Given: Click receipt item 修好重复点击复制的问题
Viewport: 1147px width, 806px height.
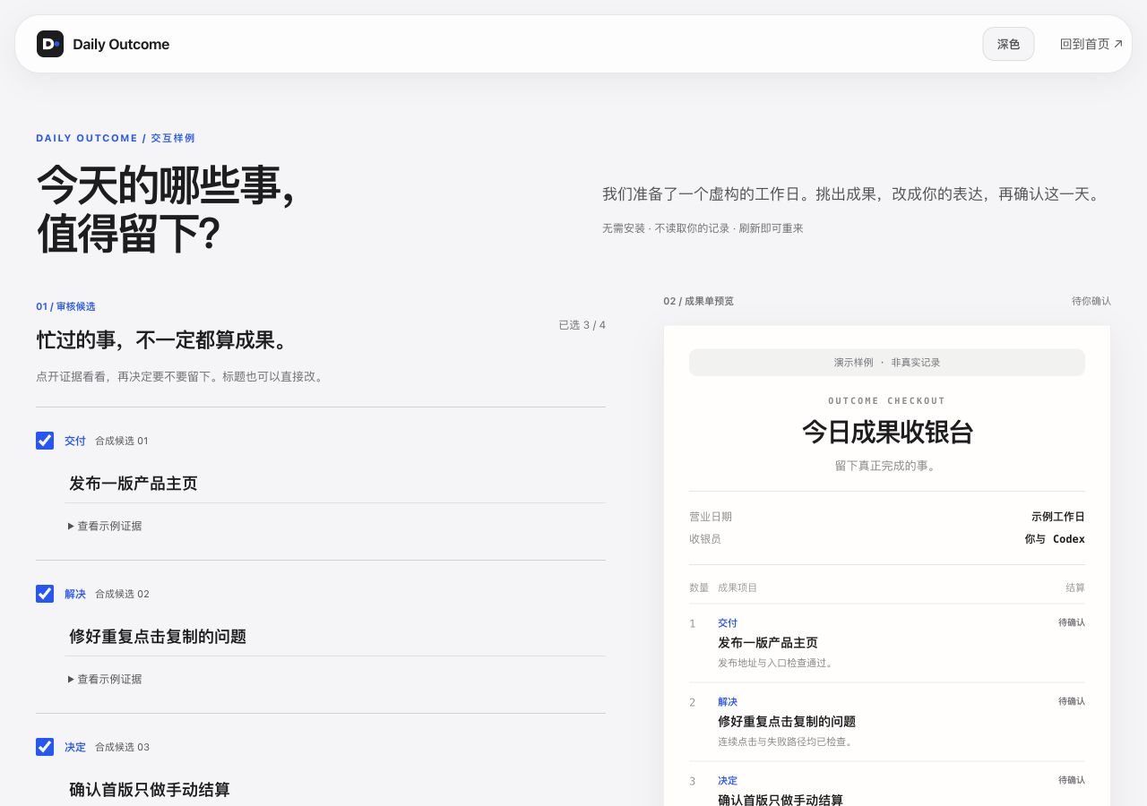Looking at the screenshot, I should [787, 722].
